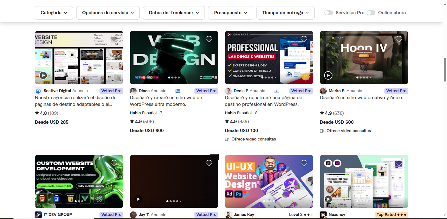Viewport: 447px width, 219px height.
Task: Open Marko B. seller avatar
Action: (x=323, y=91)
